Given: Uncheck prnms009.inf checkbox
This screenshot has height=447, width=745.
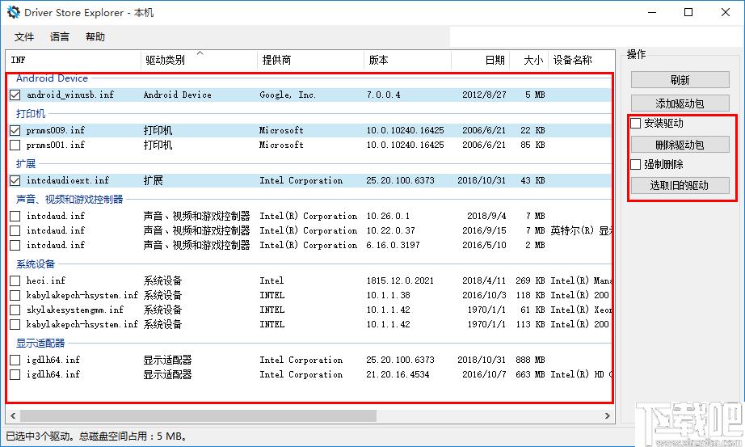Looking at the screenshot, I should click(15, 130).
